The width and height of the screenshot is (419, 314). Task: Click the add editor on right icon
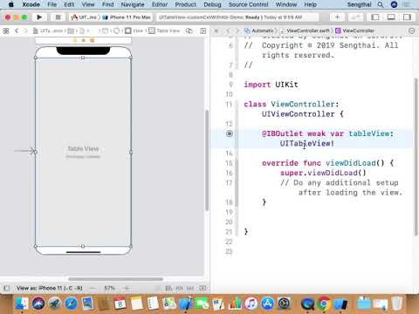pyautogui.click(x=203, y=31)
